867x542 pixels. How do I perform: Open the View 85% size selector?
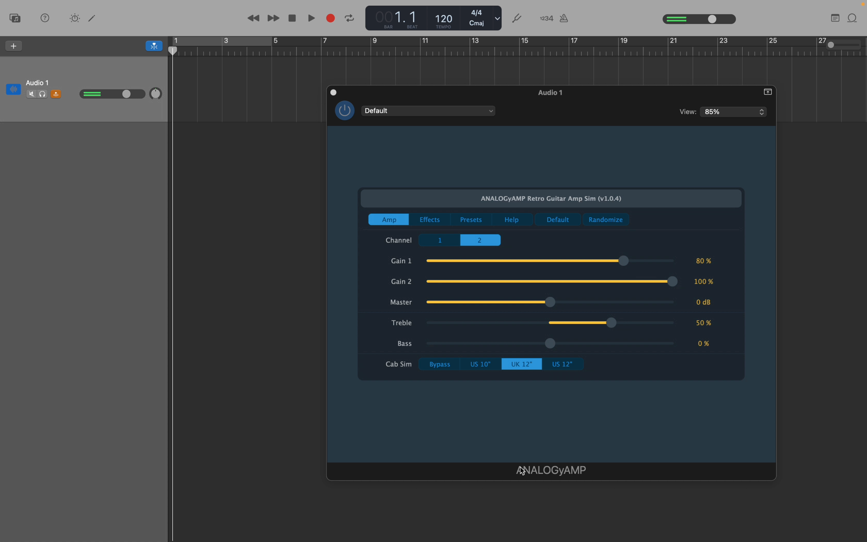click(733, 112)
